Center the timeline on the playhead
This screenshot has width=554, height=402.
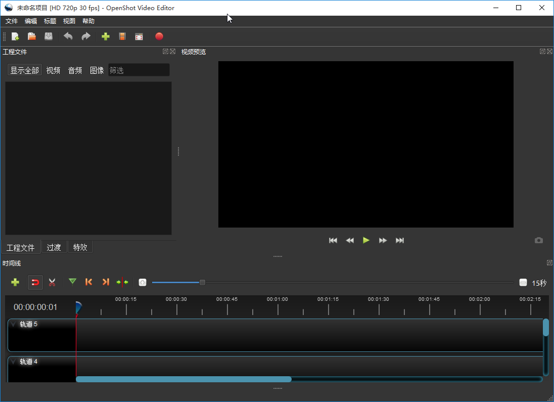pos(122,282)
